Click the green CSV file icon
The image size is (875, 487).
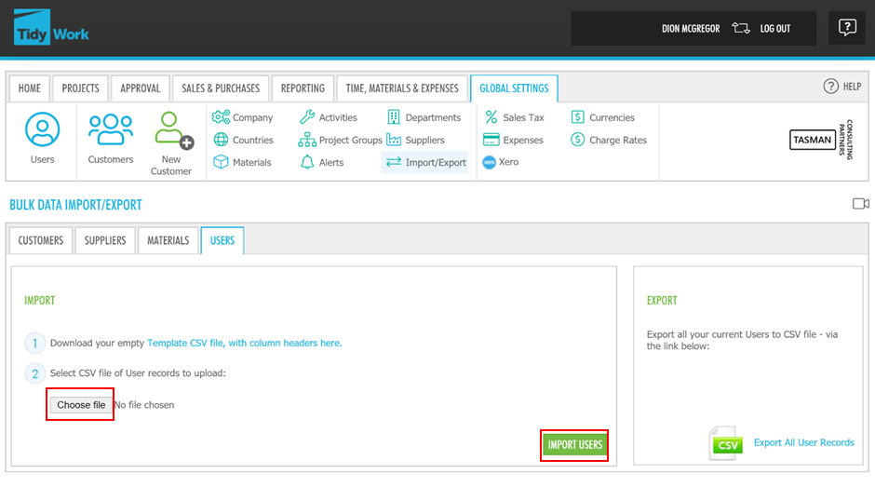click(x=726, y=443)
